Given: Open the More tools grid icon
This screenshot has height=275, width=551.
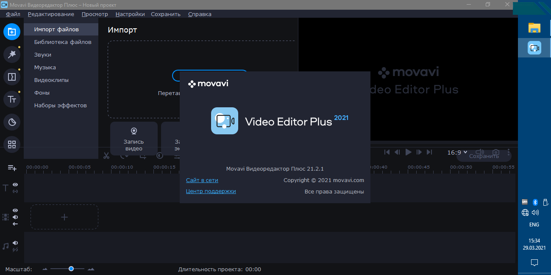Looking at the screenshot, I should point(12,144).
